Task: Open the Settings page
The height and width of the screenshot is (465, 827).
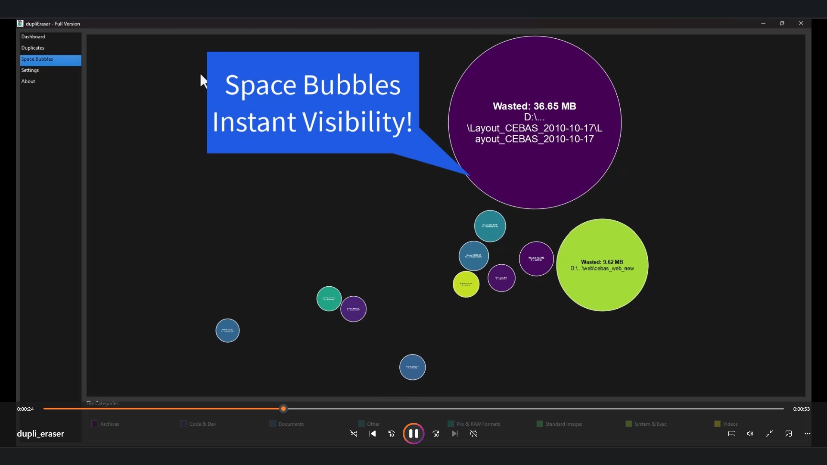Action: [x=30, y=70]
